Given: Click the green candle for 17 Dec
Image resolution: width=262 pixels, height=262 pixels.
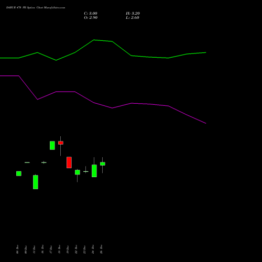Looking at the screenshot, I should 52,146.
